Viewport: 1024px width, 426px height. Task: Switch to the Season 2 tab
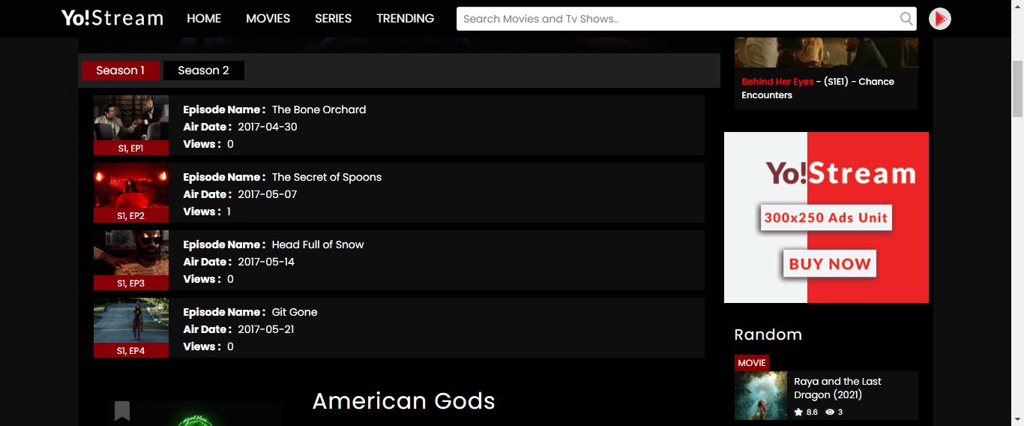click(x=204, y=70)
